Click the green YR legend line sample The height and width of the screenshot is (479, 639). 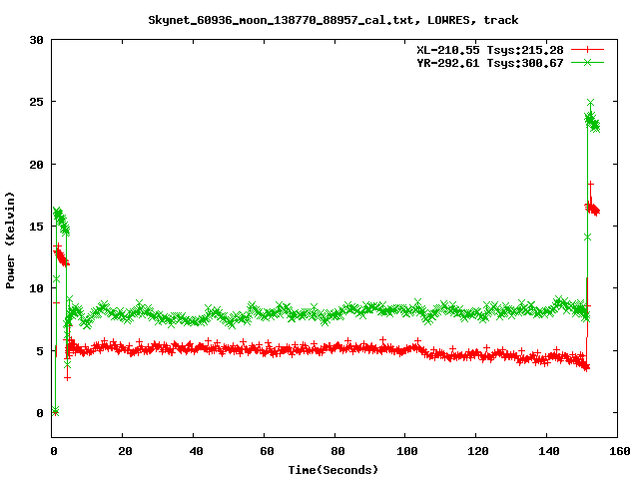[x=587, y=62]
